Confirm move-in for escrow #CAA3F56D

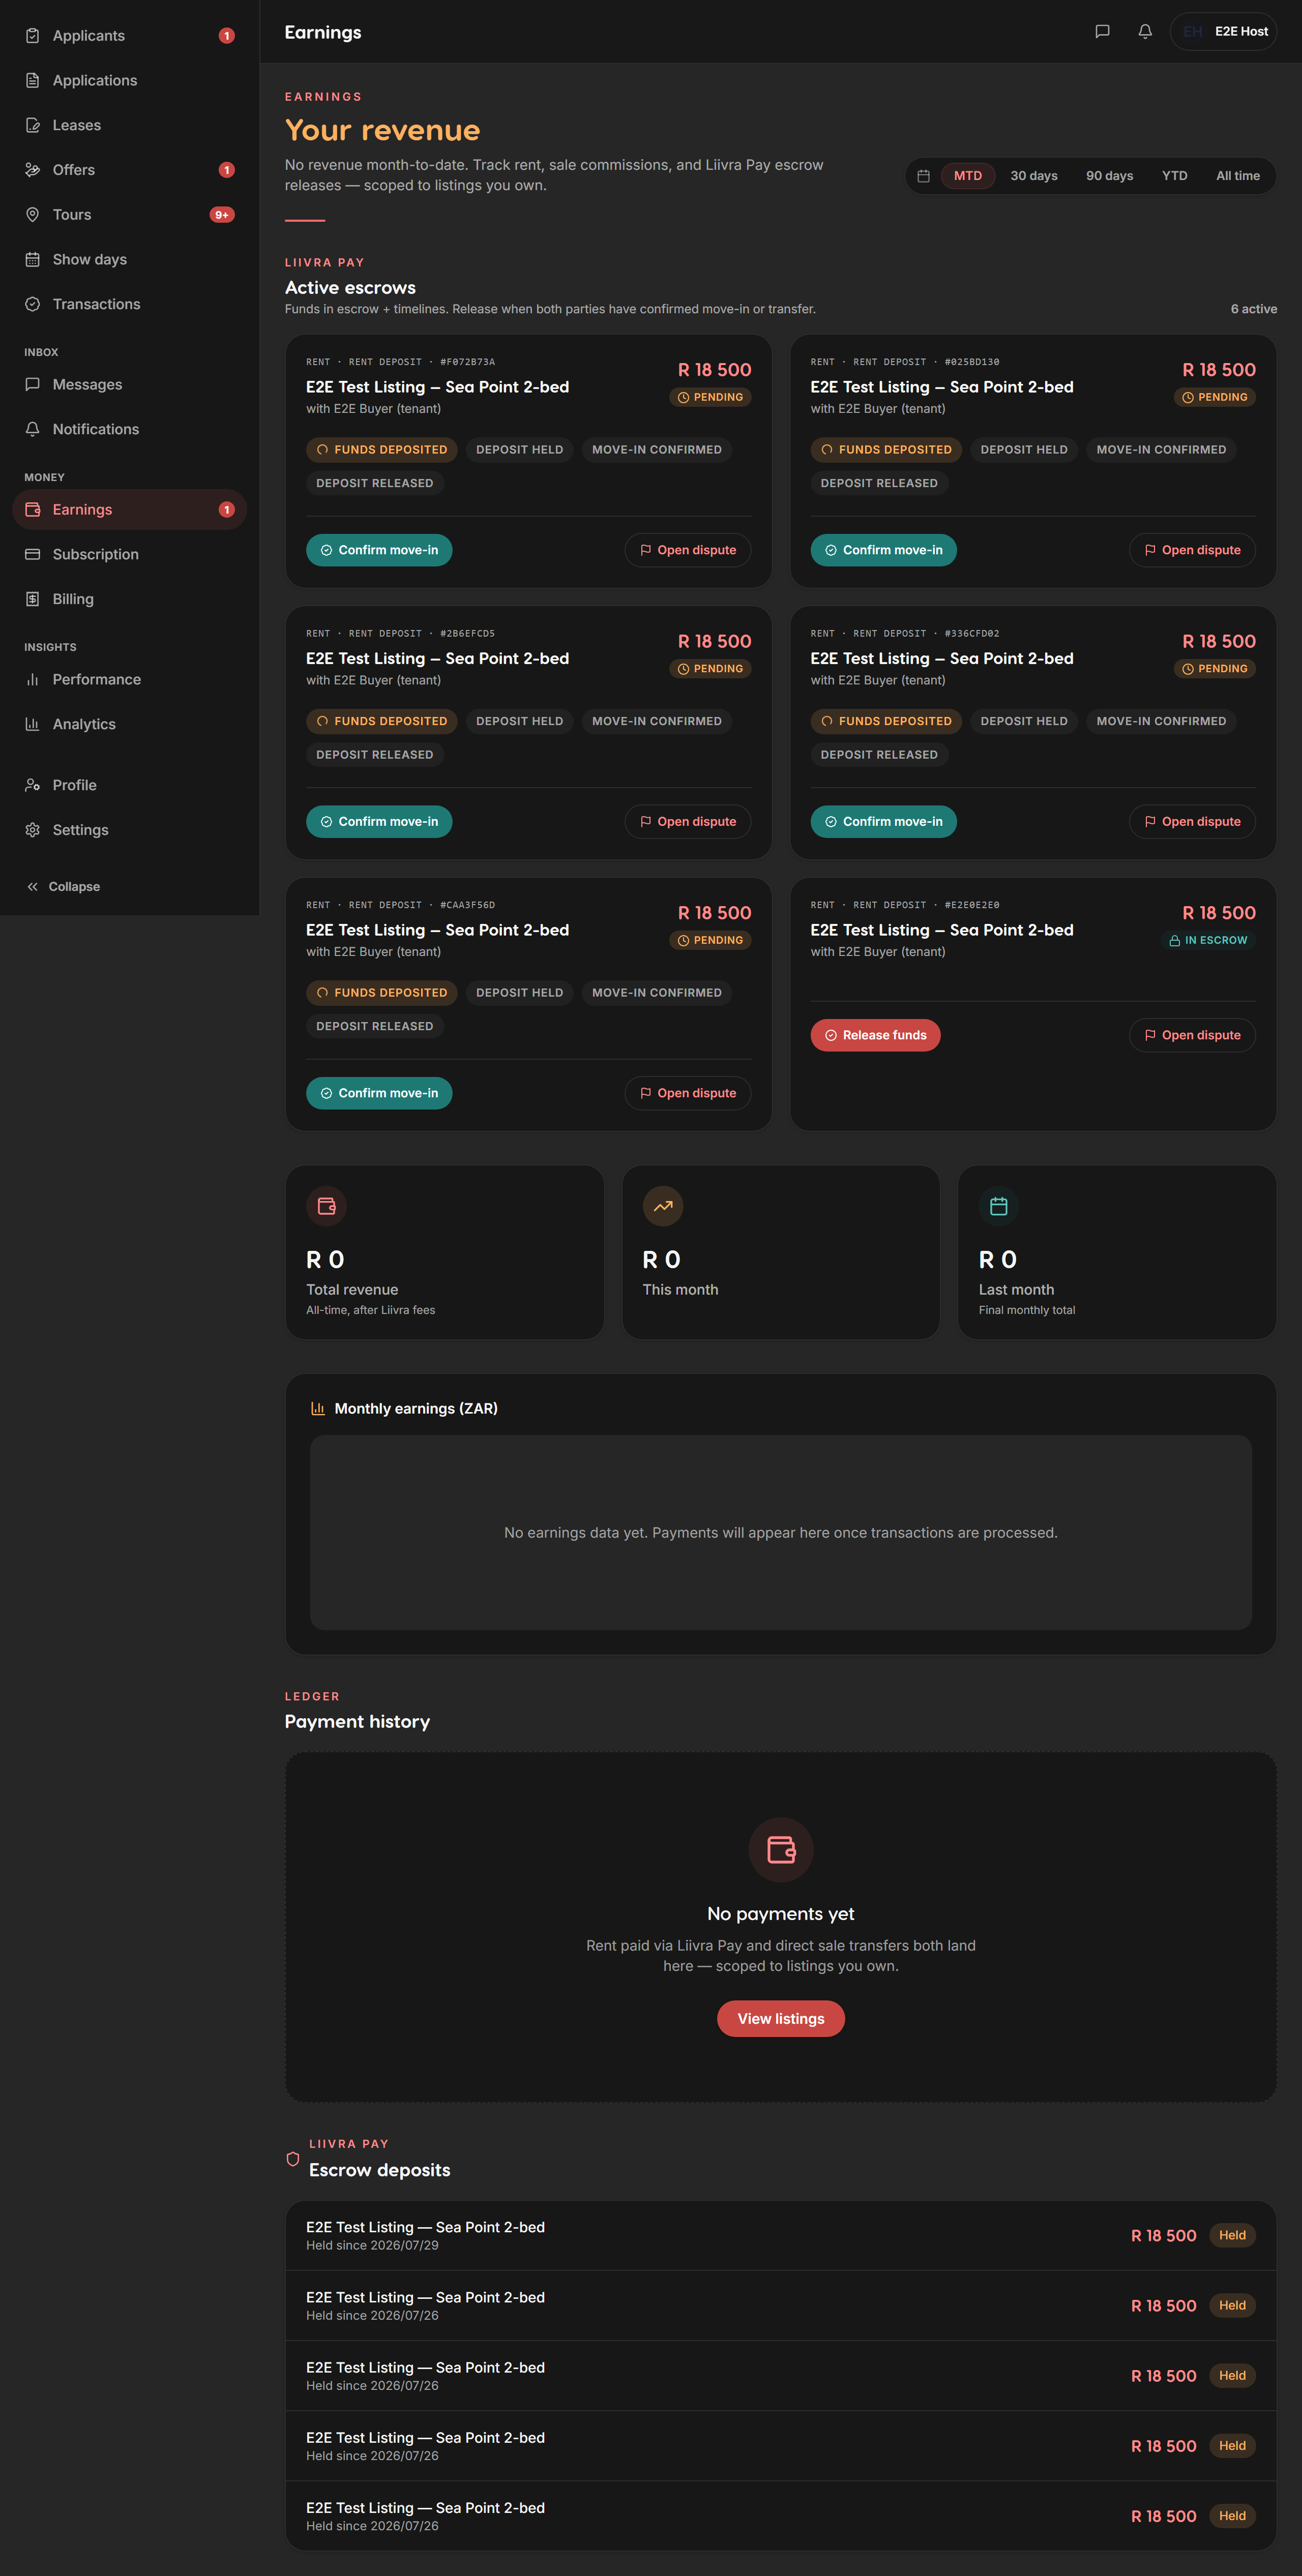[x=379, y=1094]
